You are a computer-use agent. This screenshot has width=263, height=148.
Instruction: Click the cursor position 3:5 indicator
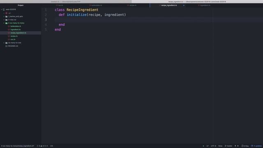pyautogui.click(x=52, y=146)
